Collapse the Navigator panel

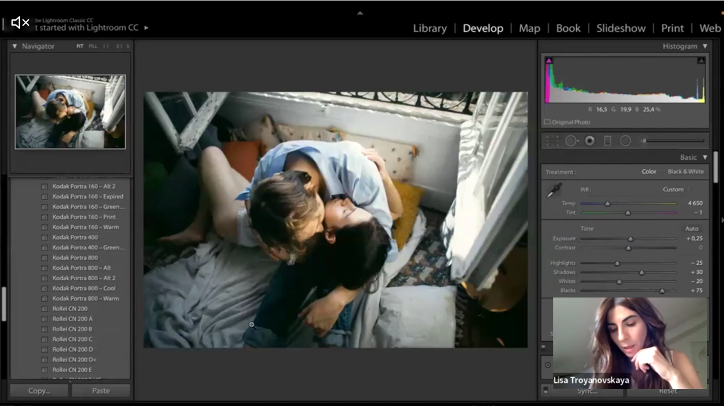(x=15, y=46)
